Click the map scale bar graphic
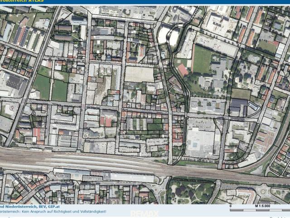Image resolution: width=290 pixels, height=218 pixels. [x=260, y=210]
